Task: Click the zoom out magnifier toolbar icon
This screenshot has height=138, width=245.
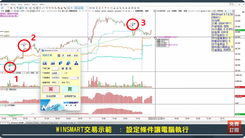Action: click(x=123, y=8)
